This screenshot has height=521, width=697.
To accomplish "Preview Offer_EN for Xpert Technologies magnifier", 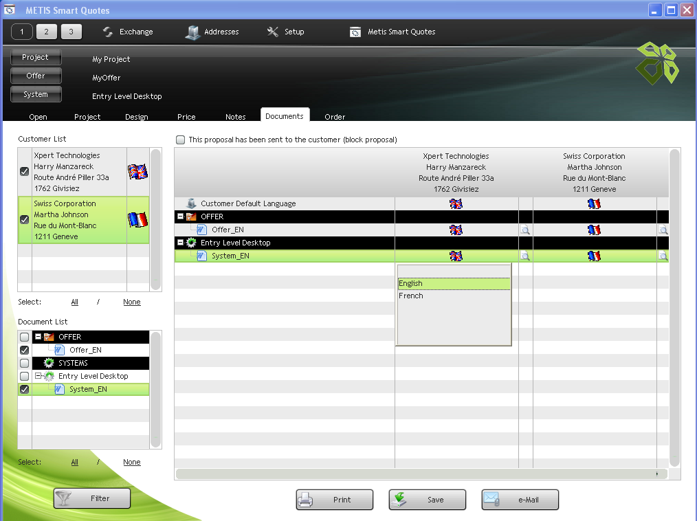I will click(525, 230).
